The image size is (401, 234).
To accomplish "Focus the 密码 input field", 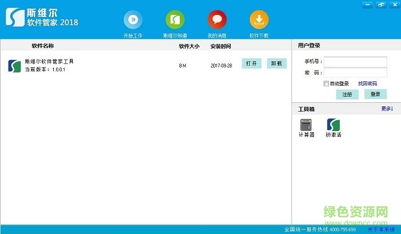I will (x=355, y=73).
